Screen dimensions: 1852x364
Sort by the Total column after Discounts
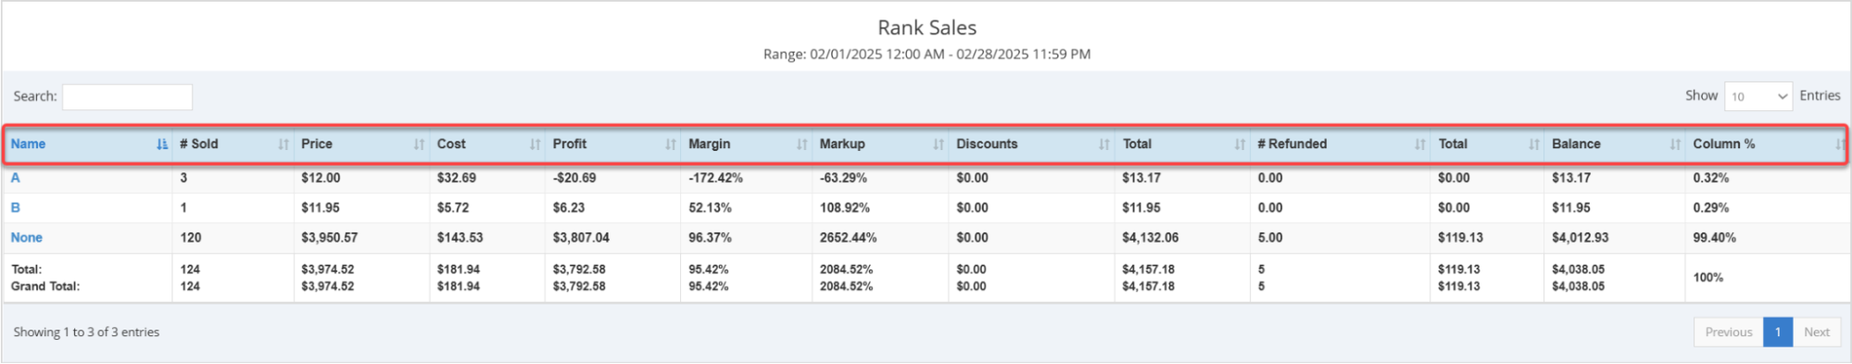[x=1240, y=144]
